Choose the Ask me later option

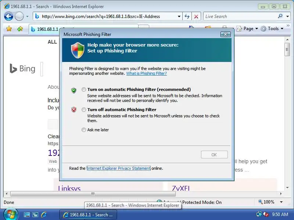click(84, 130)
